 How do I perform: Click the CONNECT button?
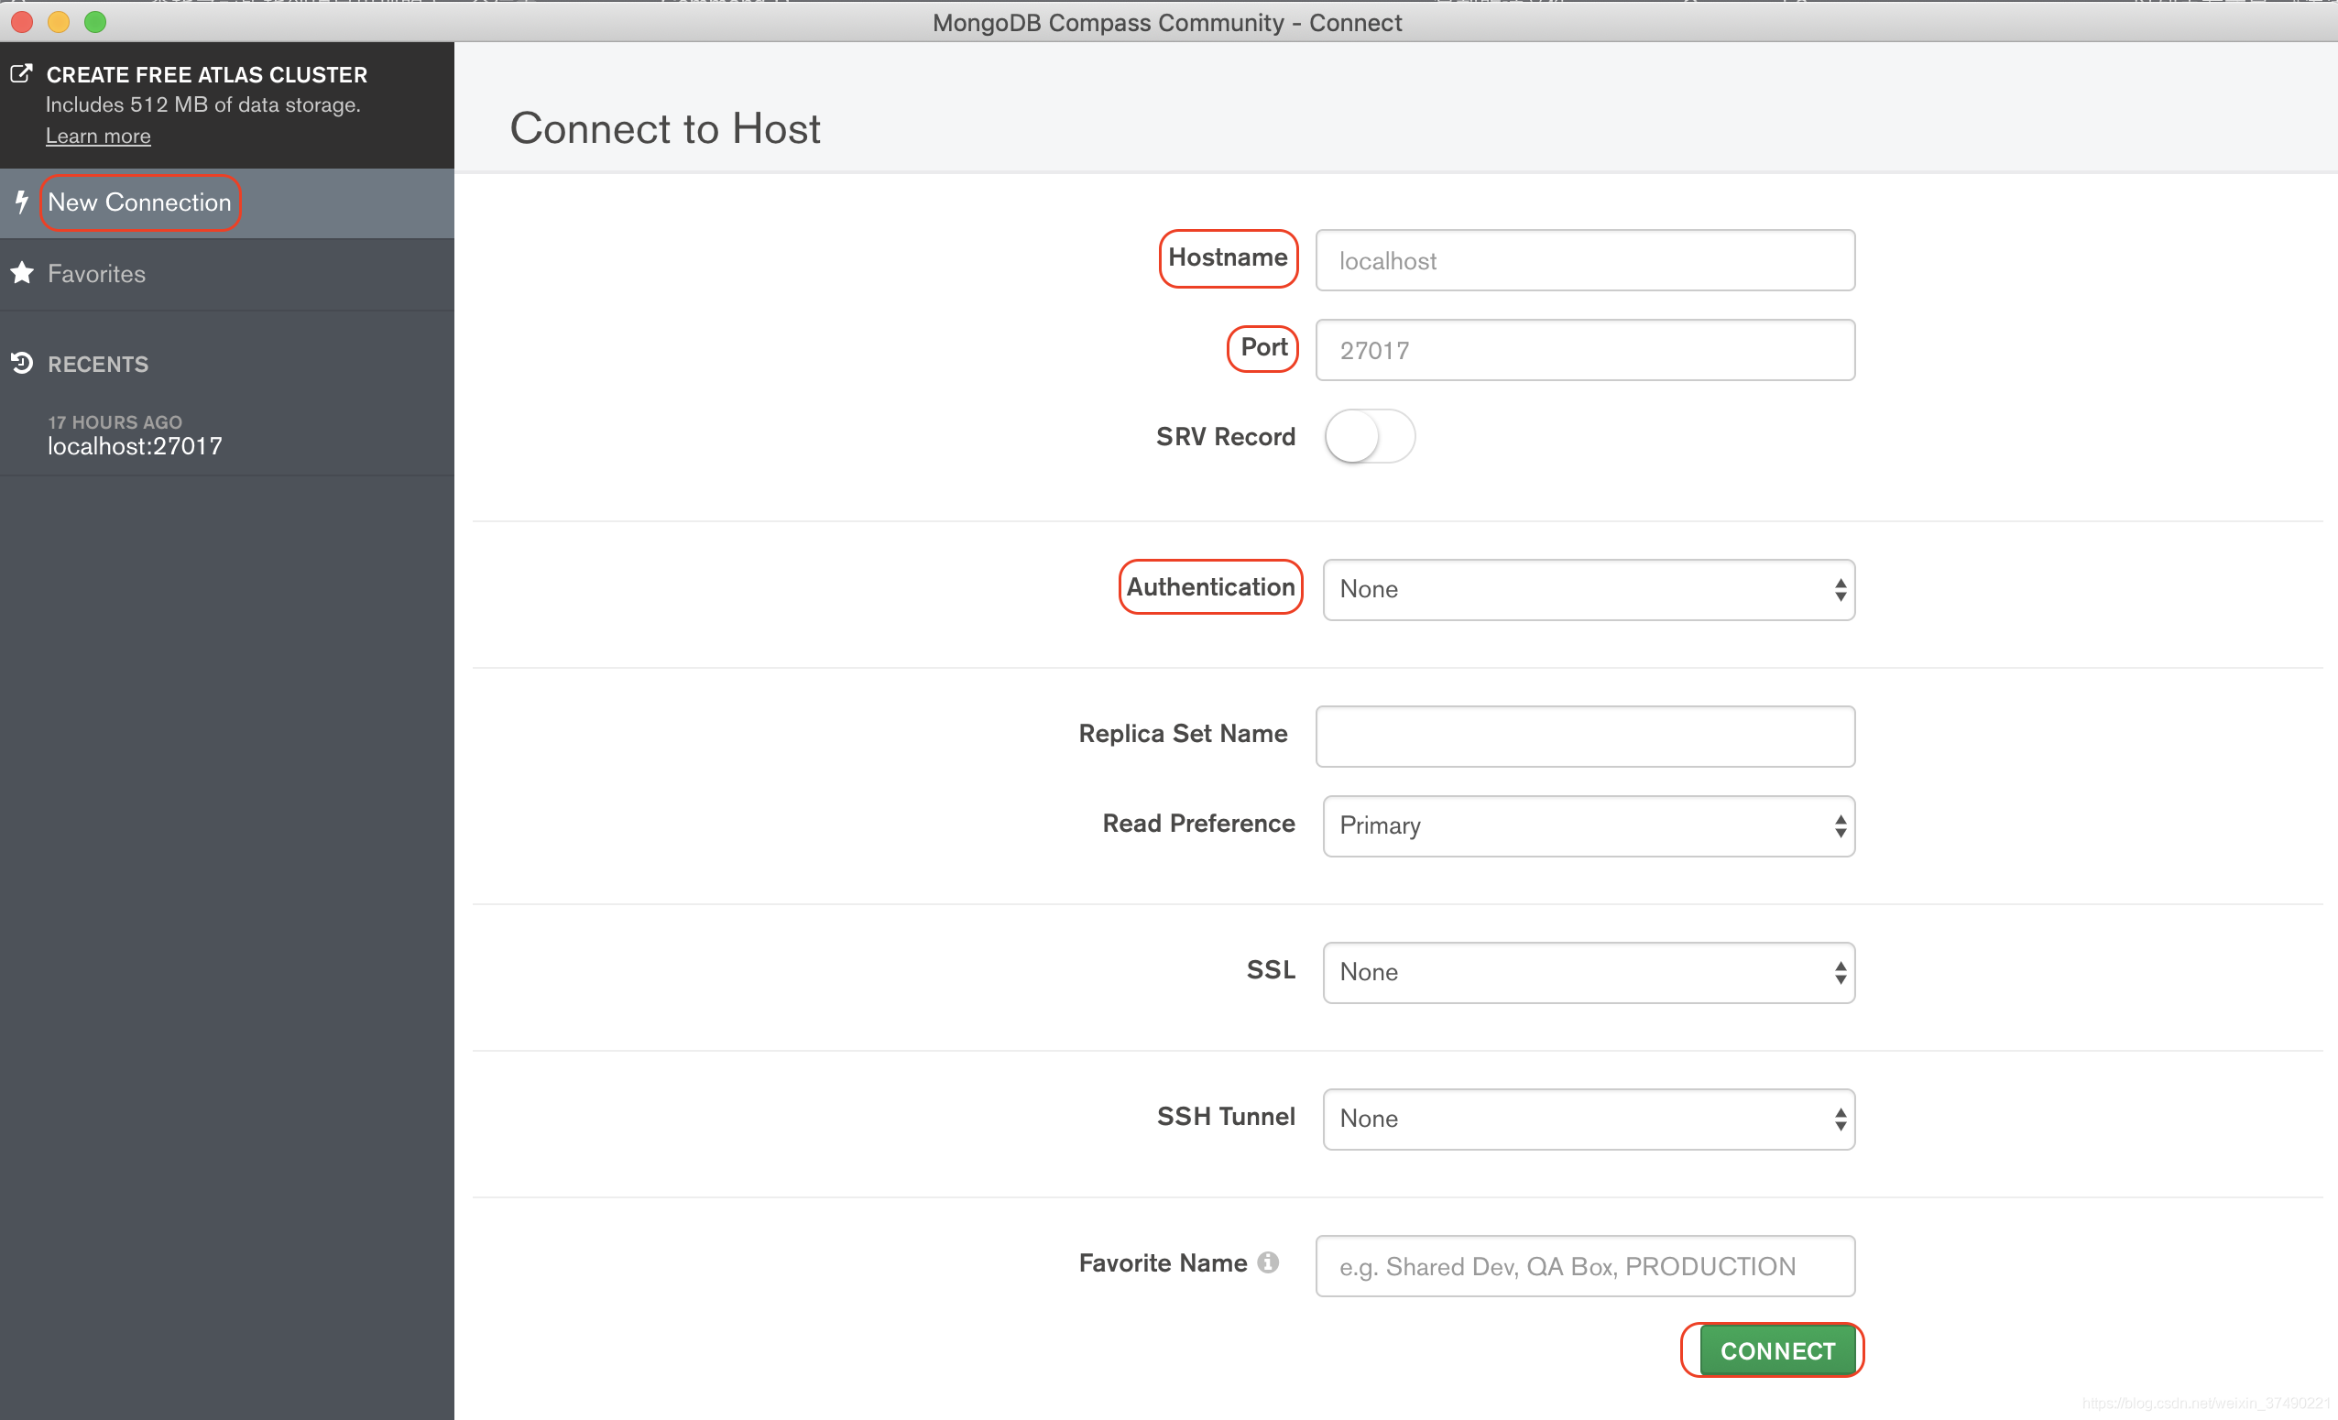point(1777,1349)
